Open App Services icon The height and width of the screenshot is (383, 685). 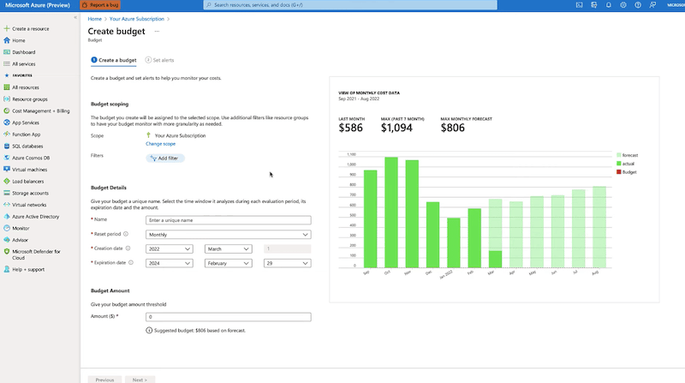(x=7, y=123)
